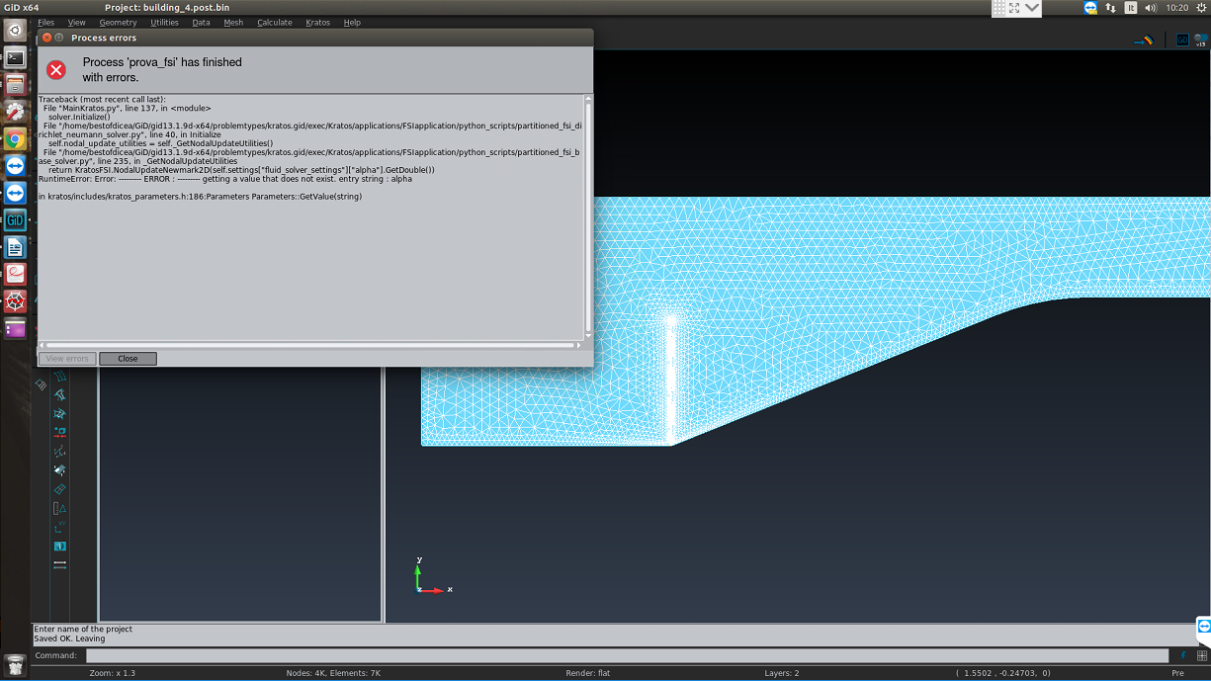Open the Files menu

[45, 22]
